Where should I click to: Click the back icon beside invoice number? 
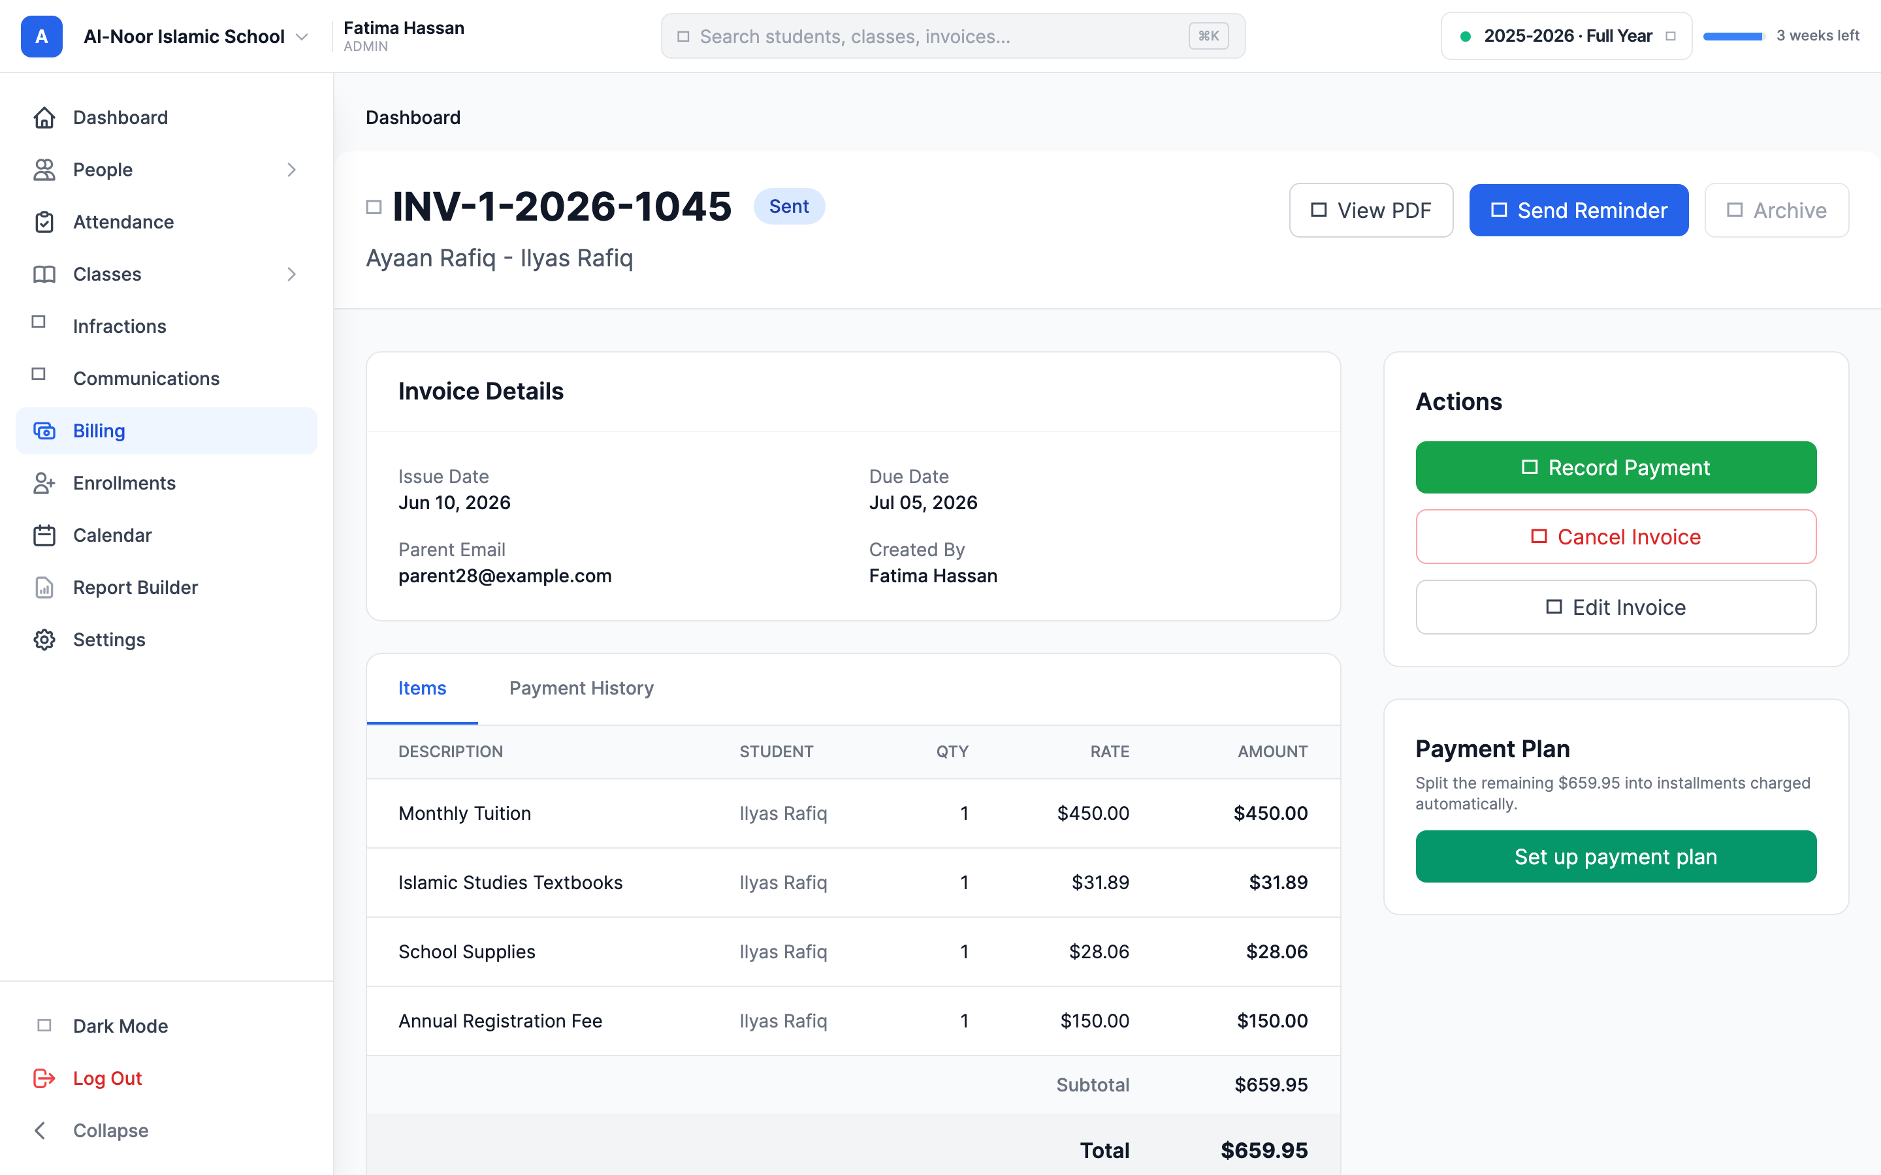click(x=374, y=207)
